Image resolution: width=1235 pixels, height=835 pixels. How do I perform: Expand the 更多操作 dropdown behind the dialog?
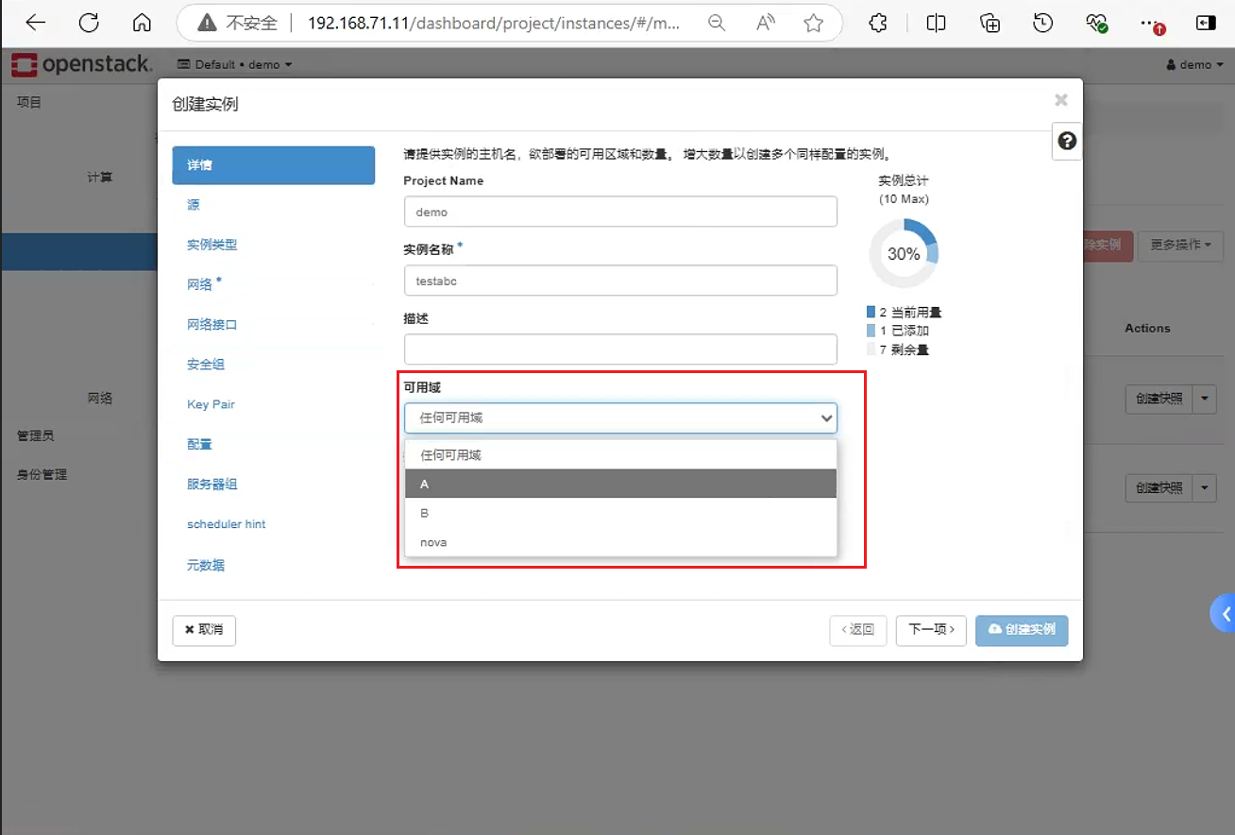click(x=1180, y=245)
